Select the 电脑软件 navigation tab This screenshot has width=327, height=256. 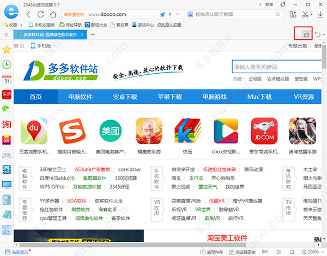coord(80,97)
